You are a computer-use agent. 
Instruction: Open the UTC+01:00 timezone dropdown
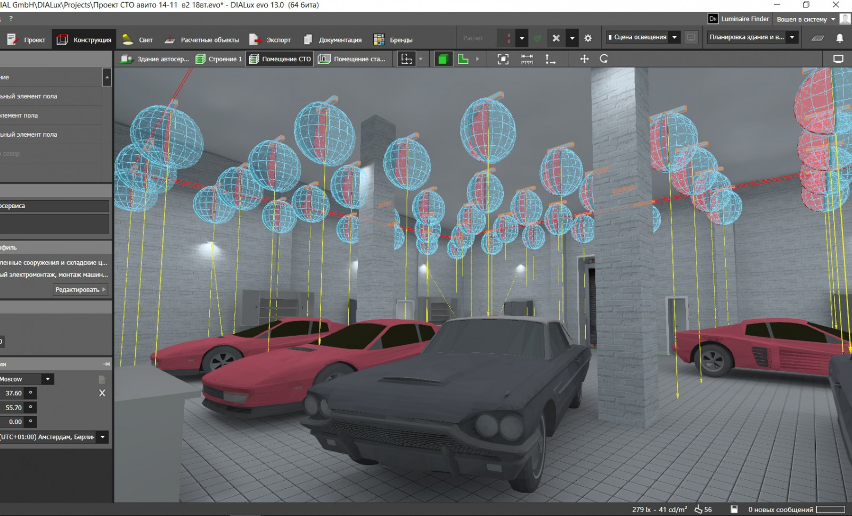[x=103, y=437]
